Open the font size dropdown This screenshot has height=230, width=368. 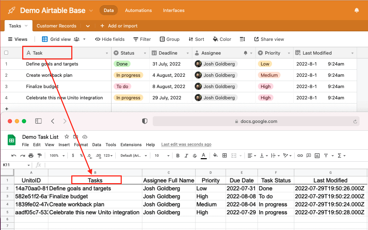[x=162, y=156]
